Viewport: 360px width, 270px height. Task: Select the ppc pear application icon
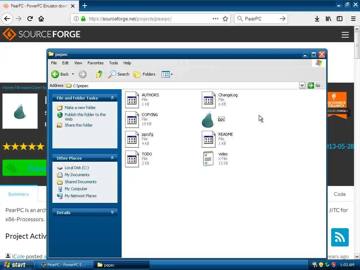[x=208, y=120]
